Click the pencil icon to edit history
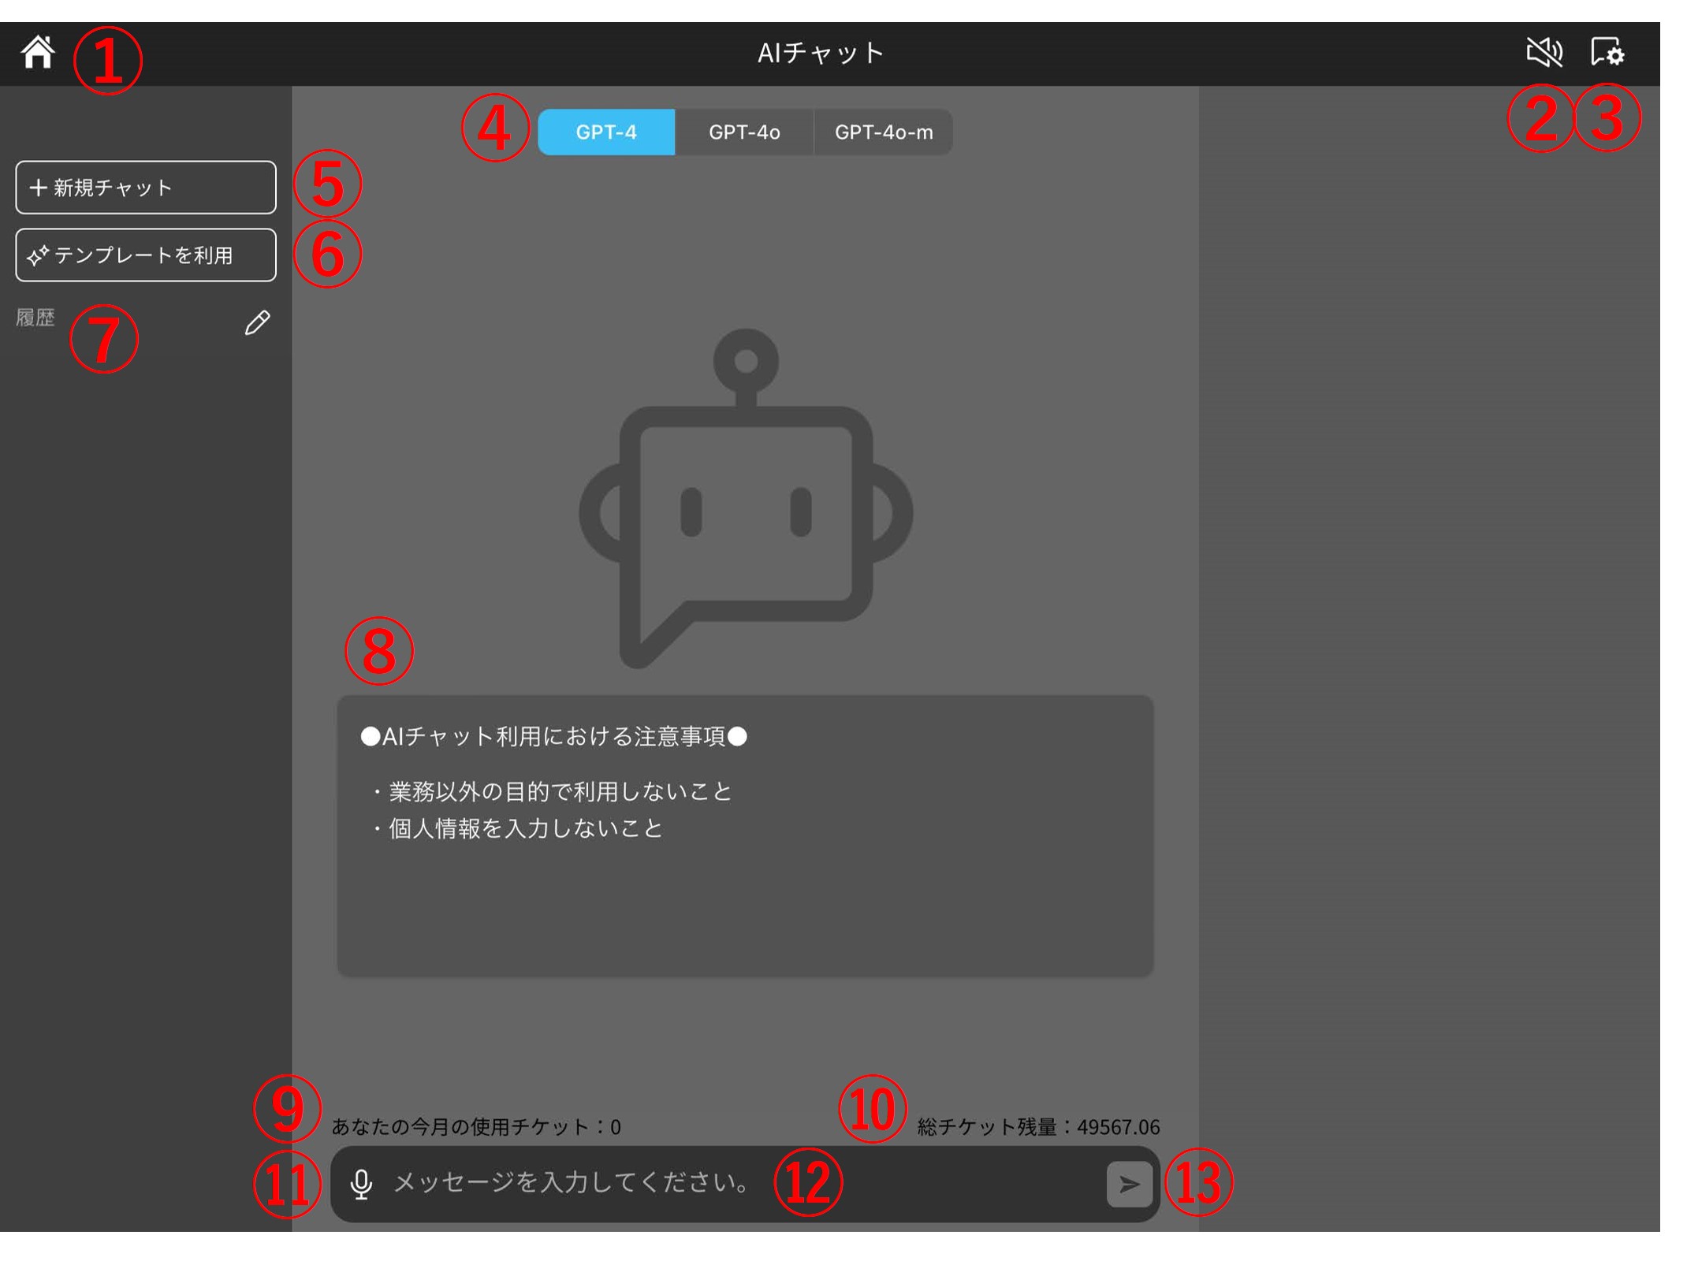This screenshot has height=1276, width=1687. pyautogui.click(x=257, y=322)
